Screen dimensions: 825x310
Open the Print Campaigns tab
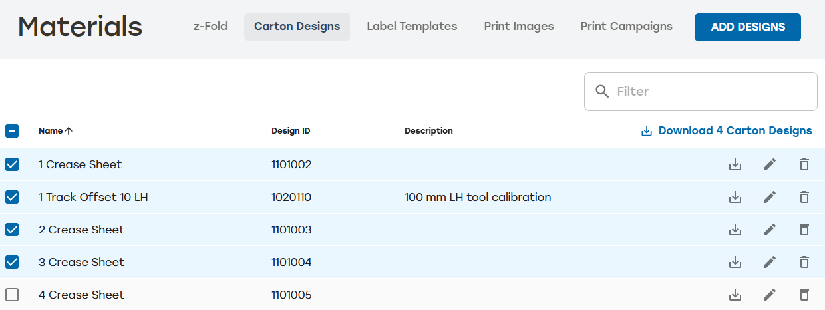coord(626,27)
